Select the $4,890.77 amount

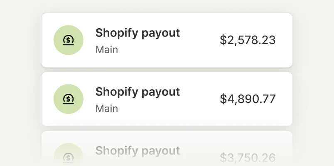point(248,99)
